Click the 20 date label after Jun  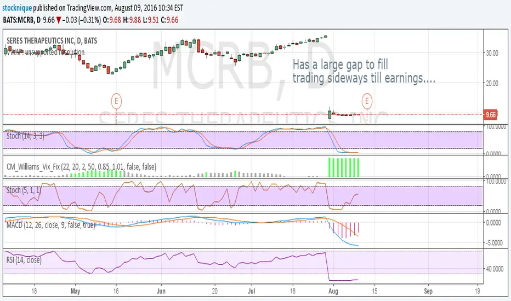tap(214, 291)
